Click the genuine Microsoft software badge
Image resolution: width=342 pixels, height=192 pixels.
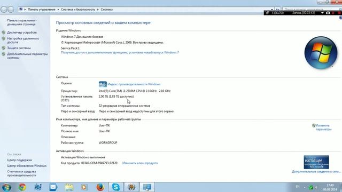pos(316,162)
